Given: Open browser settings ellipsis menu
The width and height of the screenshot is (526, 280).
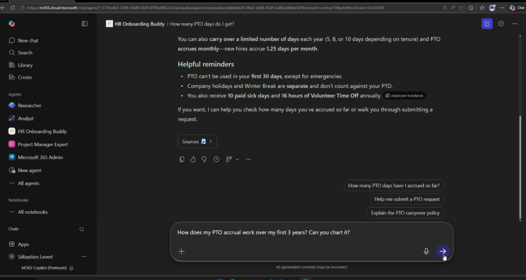Looking at the screenshot, I should click(x=502, y=8).
